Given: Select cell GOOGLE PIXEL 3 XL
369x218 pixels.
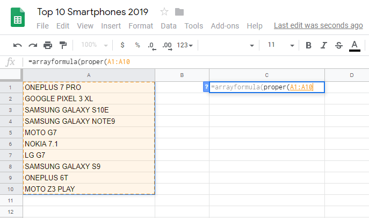Looking at the screenshot, I should pos(89,99).
